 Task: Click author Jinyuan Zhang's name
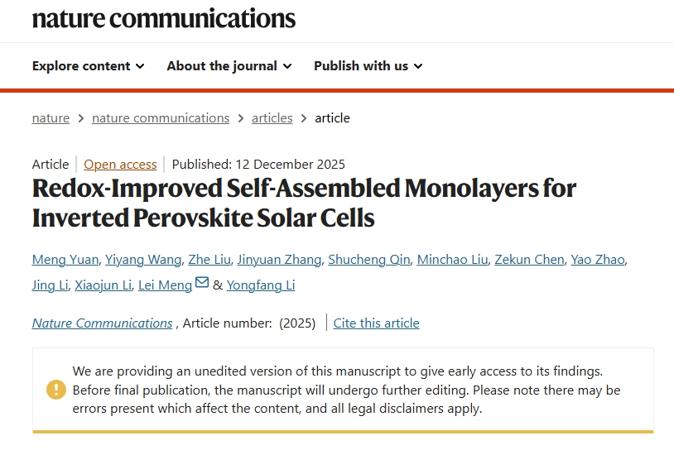pyautogui.click(x=279, y=260)
